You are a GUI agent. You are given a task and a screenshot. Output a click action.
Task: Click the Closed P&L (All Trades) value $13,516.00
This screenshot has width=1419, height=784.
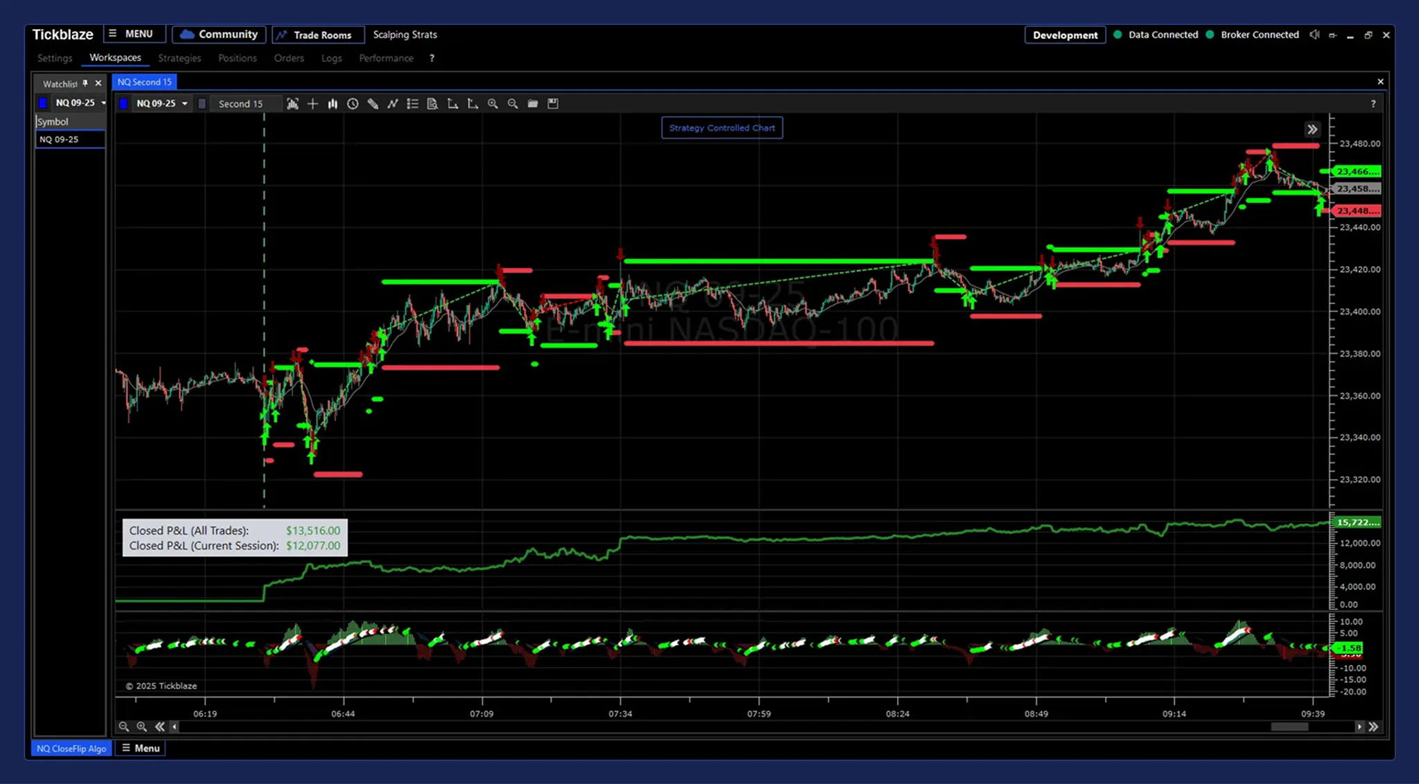click(x=313, y=531)
